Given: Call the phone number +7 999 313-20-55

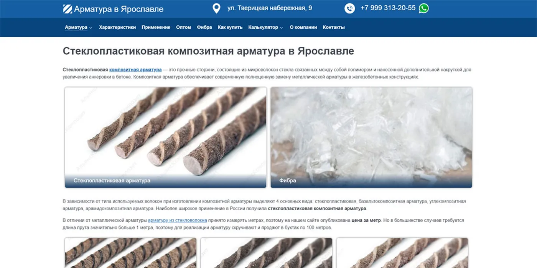Looking at the screenshot, I should (x=388, y=8).
